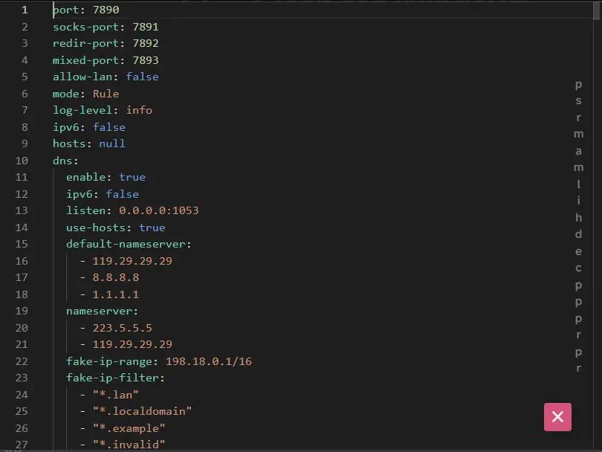The width and height of the screenshot is (602, 452).
Task: Click the false value of dns ipv6
Action: coord(122,194)
